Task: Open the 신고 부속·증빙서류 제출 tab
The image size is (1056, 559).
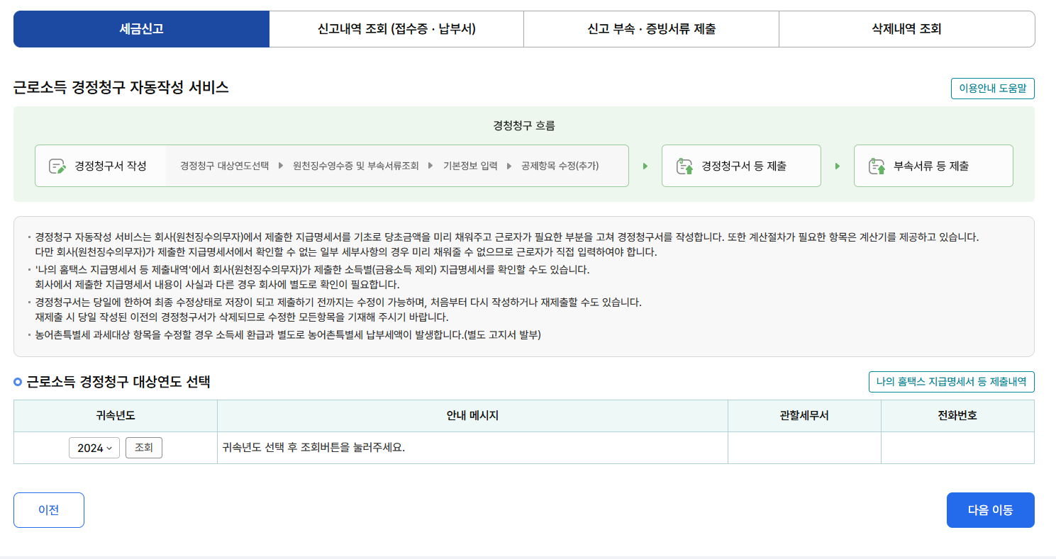Action: (x=650, y=28)
